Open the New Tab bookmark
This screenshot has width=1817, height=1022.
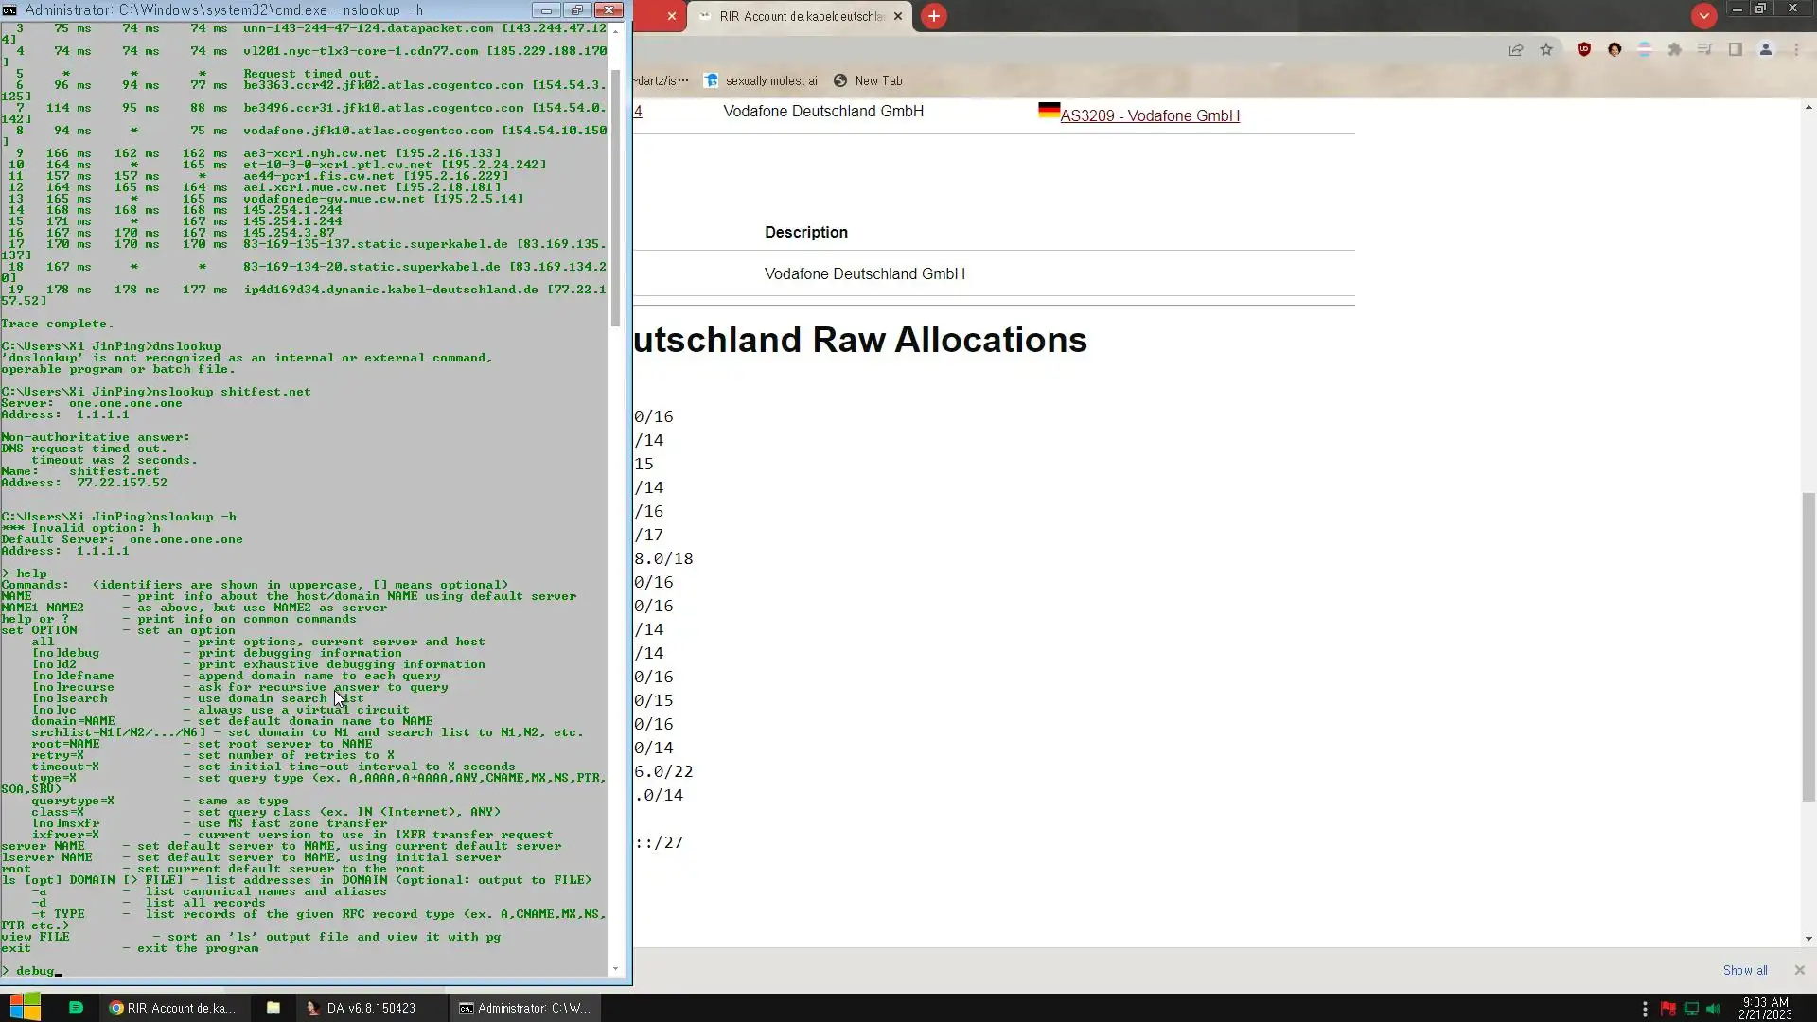click(x=868, y=80)
